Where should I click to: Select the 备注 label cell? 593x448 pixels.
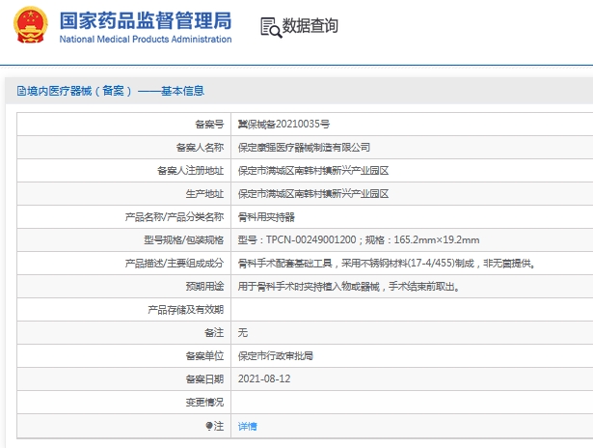pyautogui.click(x=214, y=333)
